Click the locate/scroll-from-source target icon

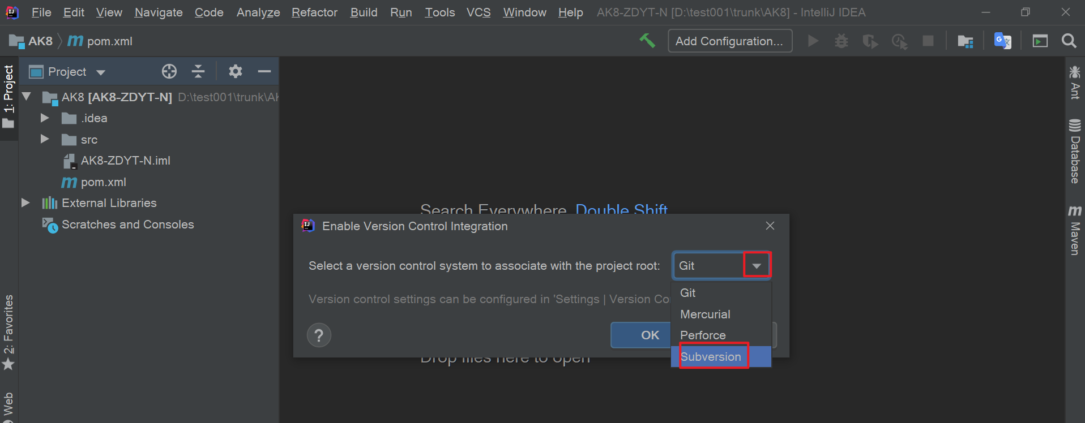pyautogui.click(x=169, y=71)
